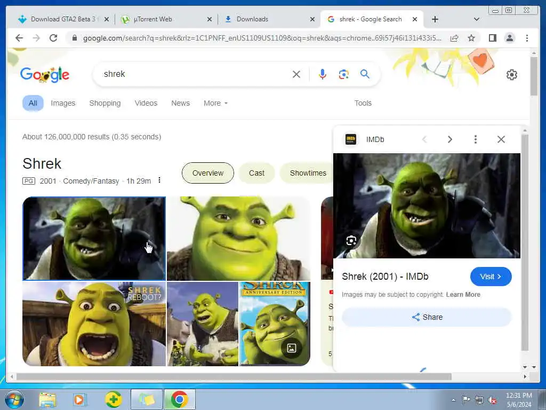Close the Downloads tab
Viewport: 546px width, 410px height.
tap(312, 19)
